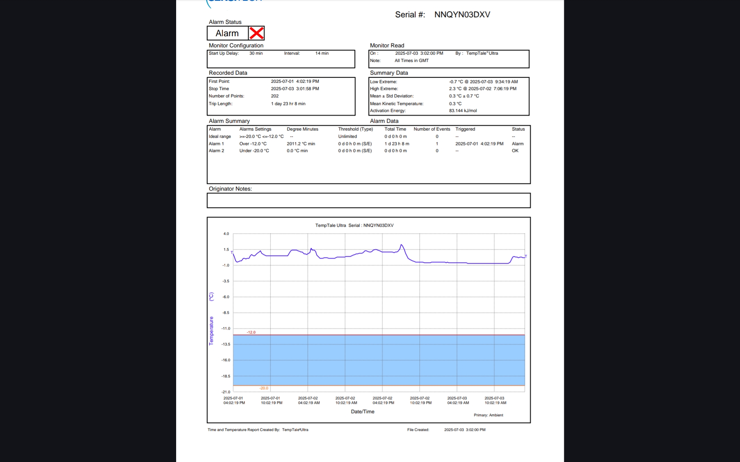Click the chart title TempTale Ultra Serial
The height and width of the screenshot is (462, 740).
354,225
